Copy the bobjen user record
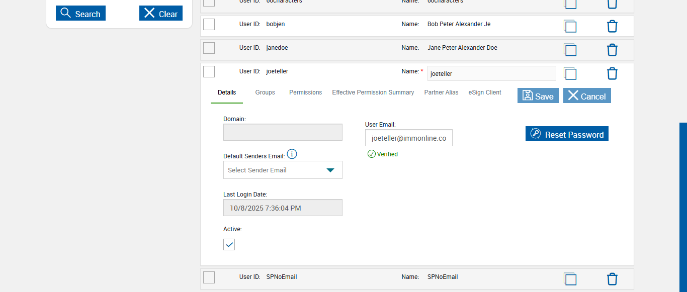 pyautogui.click(x=570, y=26)
